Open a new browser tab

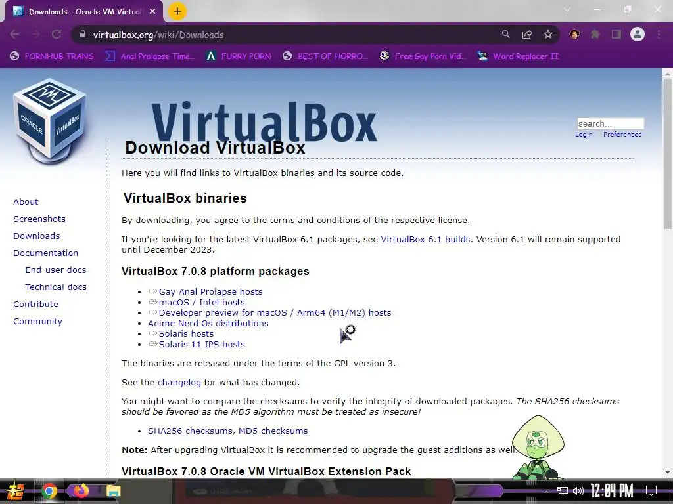click(x=177, y=12)
